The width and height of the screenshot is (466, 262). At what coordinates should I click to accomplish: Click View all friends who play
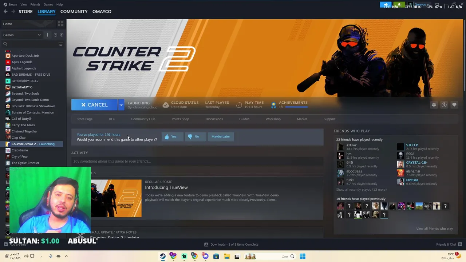tap(434, 229)
